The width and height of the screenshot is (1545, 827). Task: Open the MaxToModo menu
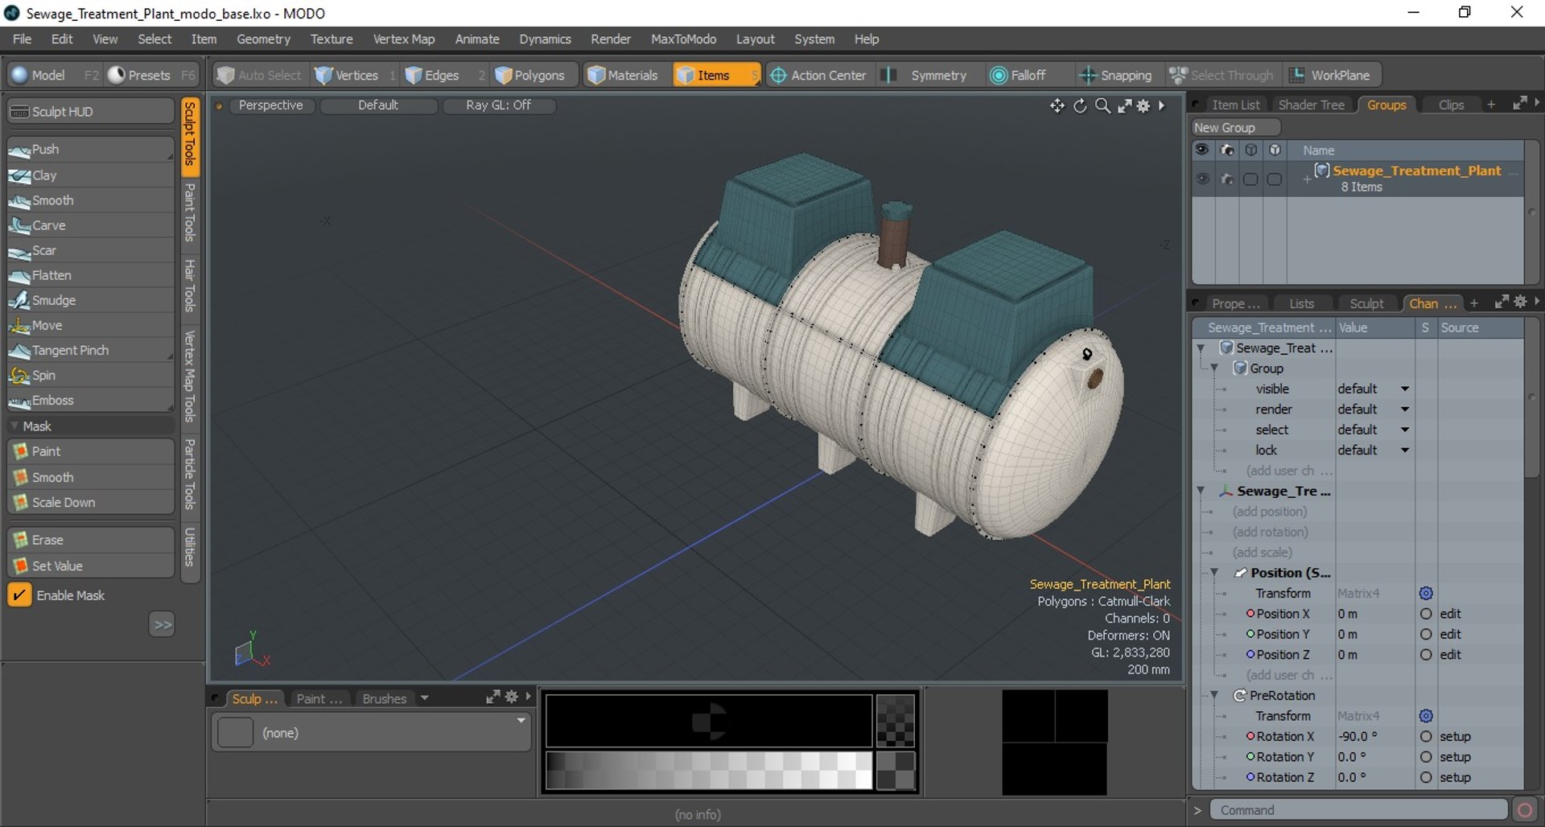click(683, 39)
